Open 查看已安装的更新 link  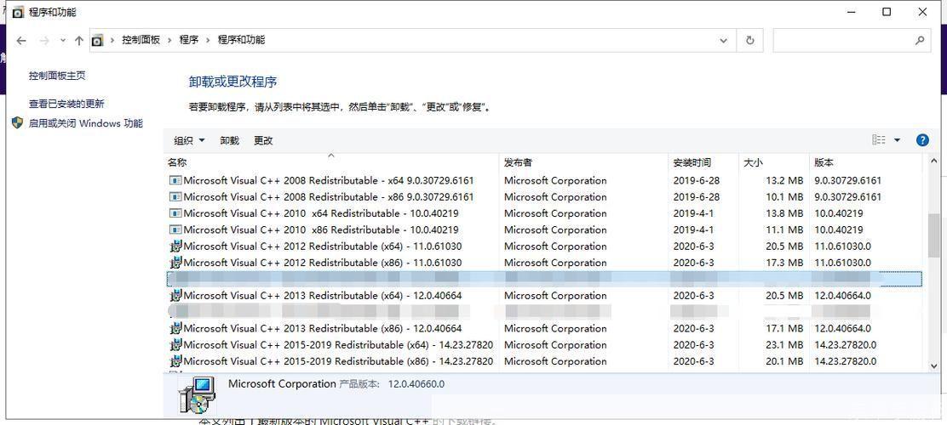[x=66, y=104]
